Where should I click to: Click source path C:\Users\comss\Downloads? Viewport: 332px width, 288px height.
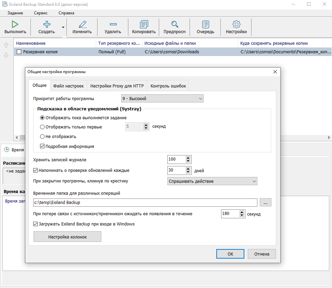(x=190, y=52)
